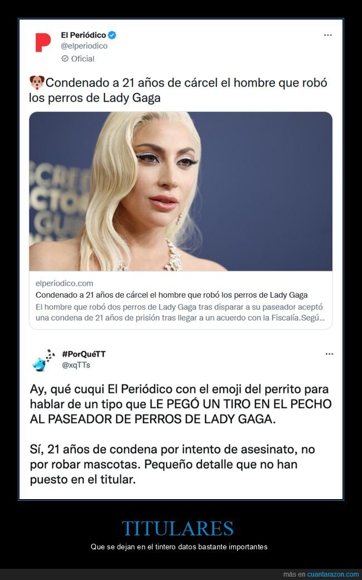Open the three-dot menu on El Periódico tweet
This screenshot has width=362, height=580.
point(327,35)
